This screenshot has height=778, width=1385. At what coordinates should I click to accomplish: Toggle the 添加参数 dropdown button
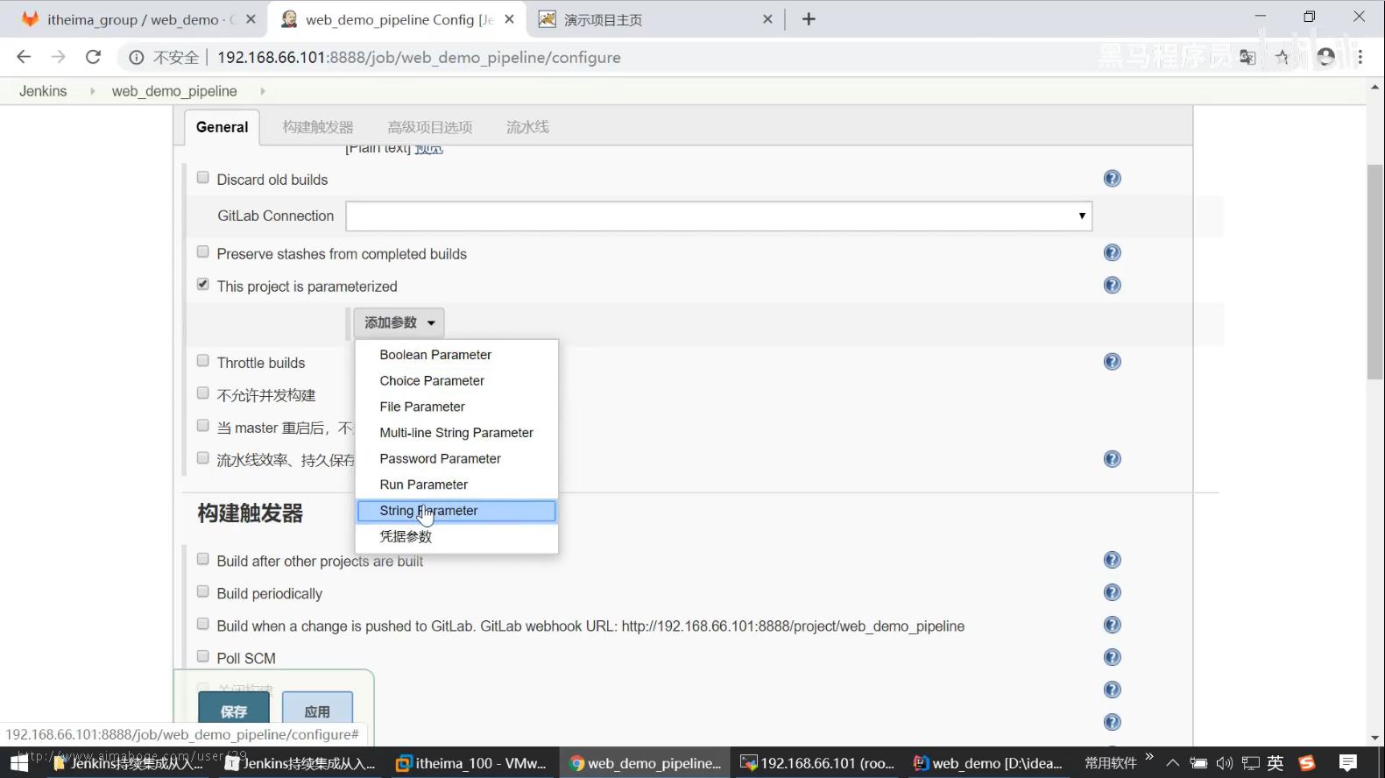click(399, 322)
